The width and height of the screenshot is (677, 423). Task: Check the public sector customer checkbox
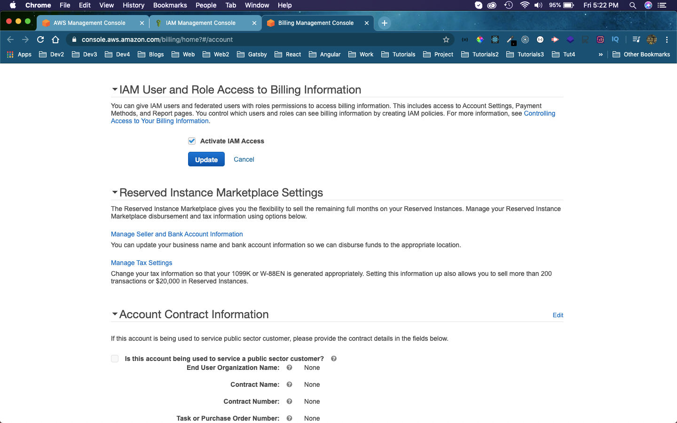(x=115, y=359)
